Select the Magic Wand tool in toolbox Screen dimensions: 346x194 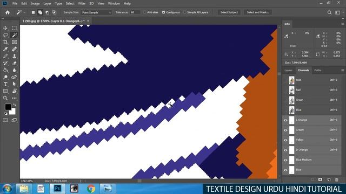(x=15, y=35)
